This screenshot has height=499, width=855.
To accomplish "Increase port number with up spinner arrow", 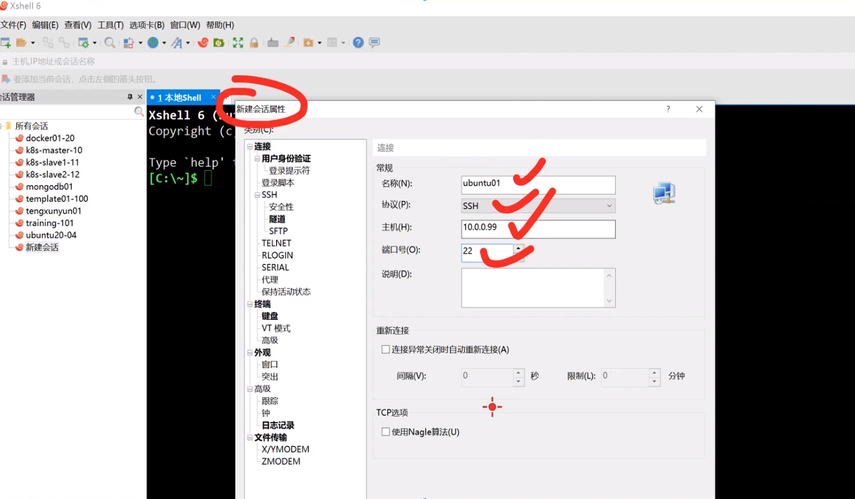I will pyautogui.click(x=518, y=248).
